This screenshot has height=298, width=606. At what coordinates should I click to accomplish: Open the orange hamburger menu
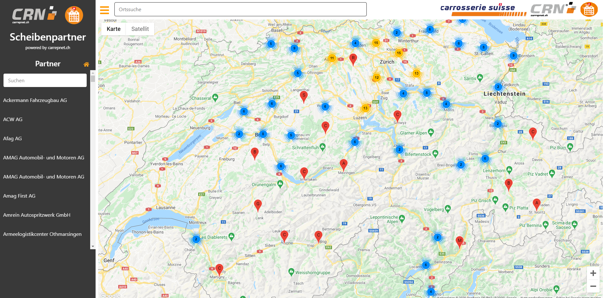point(104,10)
